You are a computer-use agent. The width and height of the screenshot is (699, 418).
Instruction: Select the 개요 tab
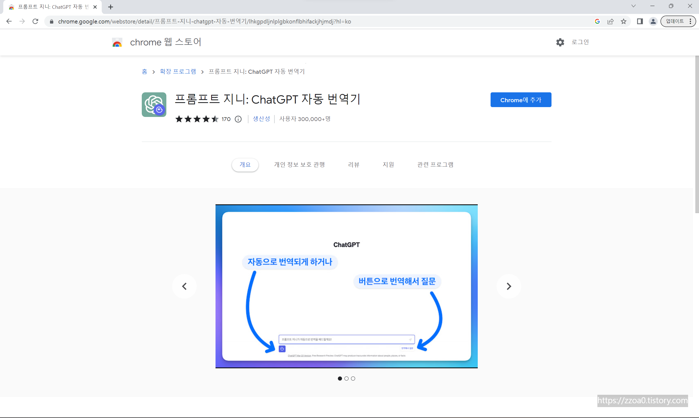pyautogui.click(x=245, y=165)
